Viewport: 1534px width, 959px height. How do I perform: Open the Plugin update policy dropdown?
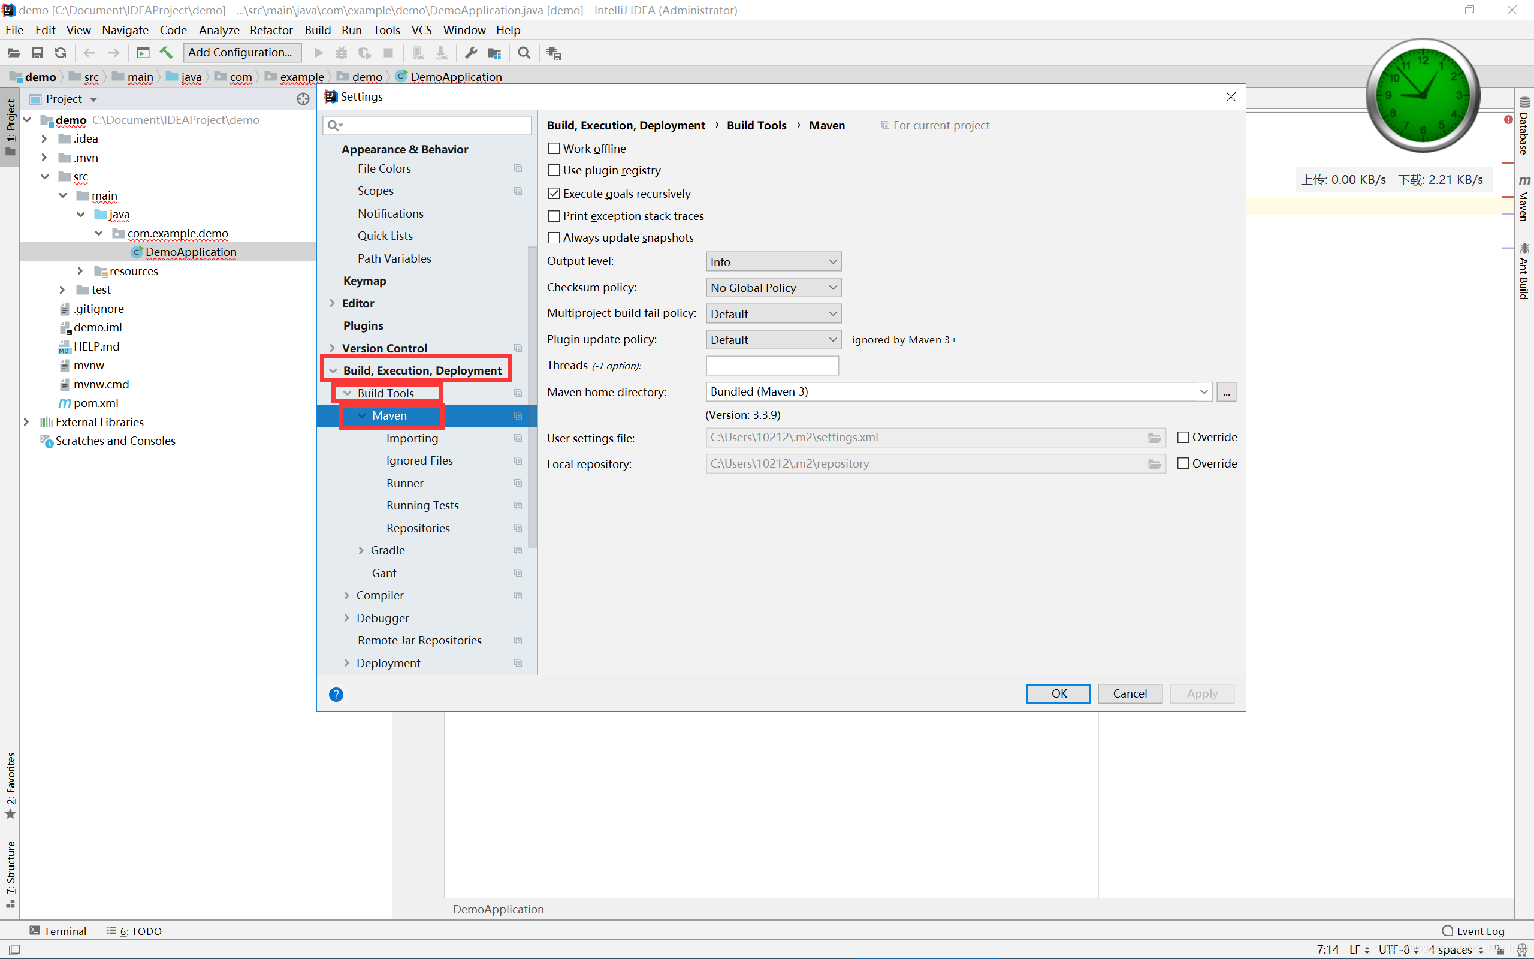coord(774,340)
